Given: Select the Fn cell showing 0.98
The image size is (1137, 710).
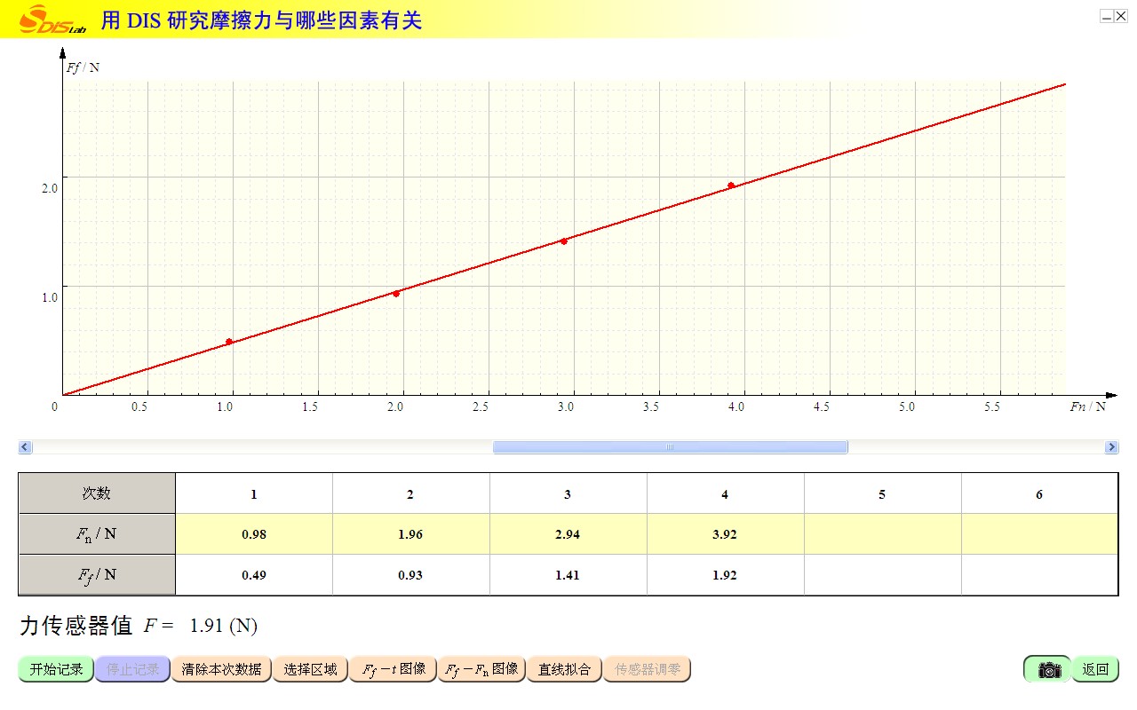Looking at the screenshot, I should [254, 534].
